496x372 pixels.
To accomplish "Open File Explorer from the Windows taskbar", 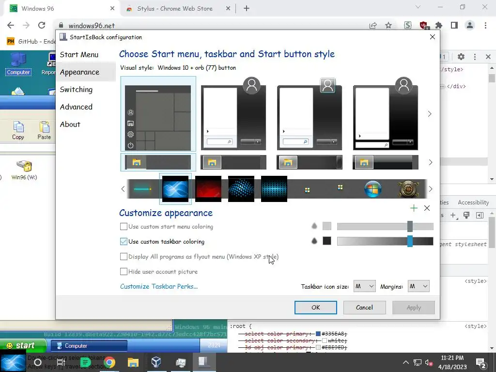I will pos(133,362).
